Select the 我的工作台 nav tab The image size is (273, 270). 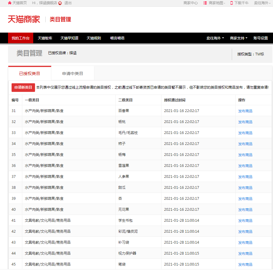[20, 38]
